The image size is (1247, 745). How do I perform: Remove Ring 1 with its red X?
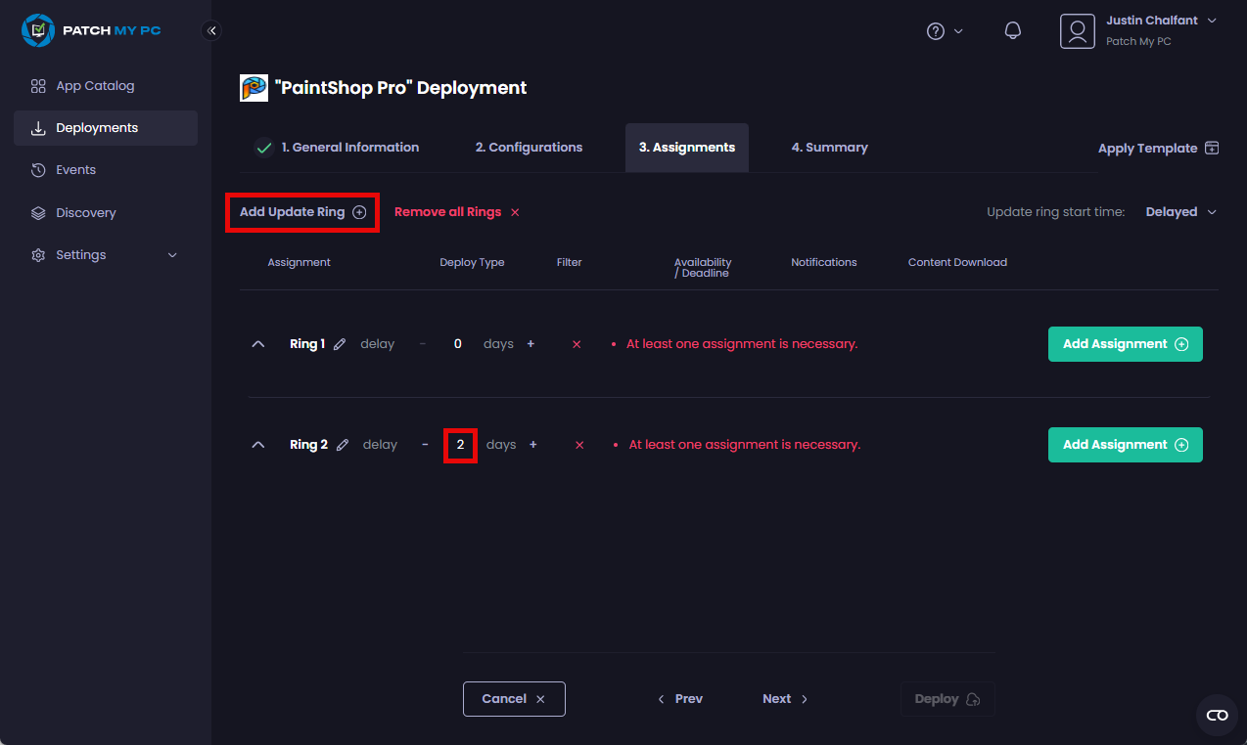click(577, 344)
